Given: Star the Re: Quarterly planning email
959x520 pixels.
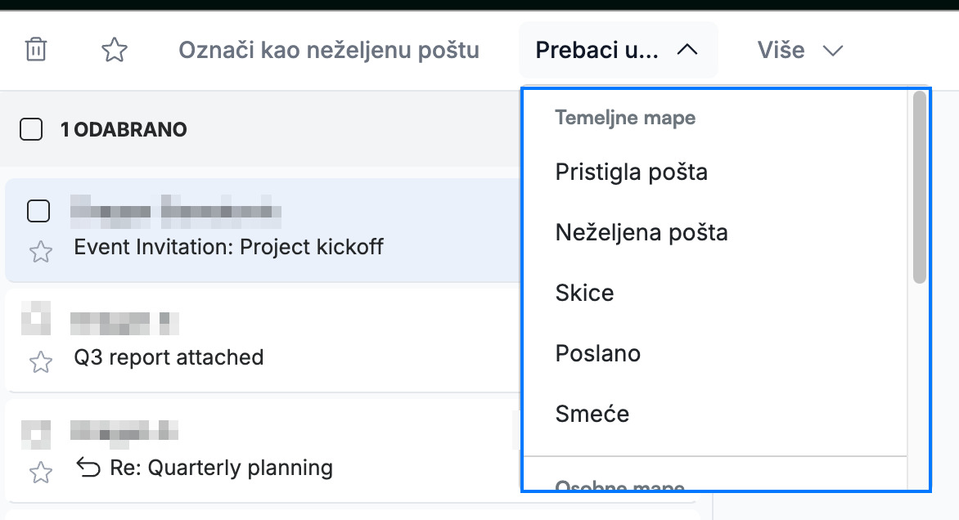Looking at the screenshot, I should point(41,473).
